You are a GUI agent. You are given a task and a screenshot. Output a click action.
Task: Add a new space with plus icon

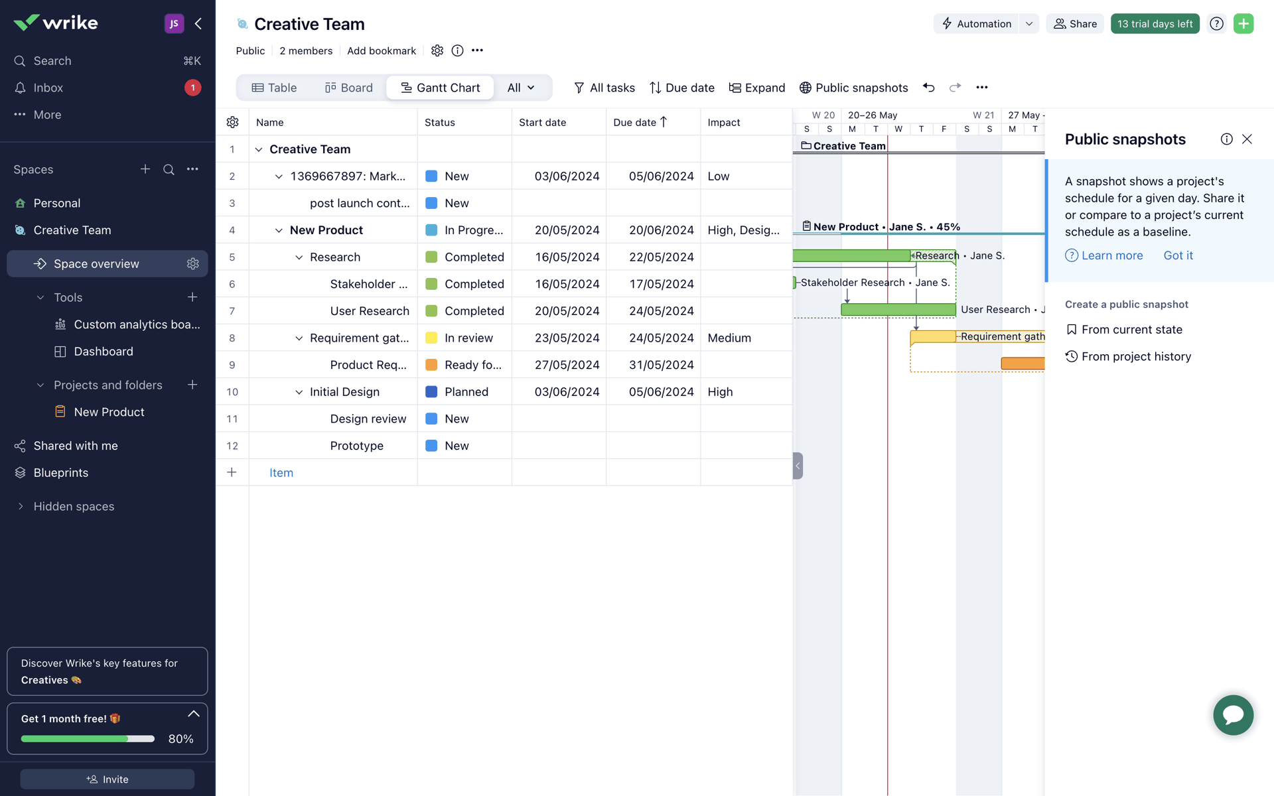(x=145, y=169)
